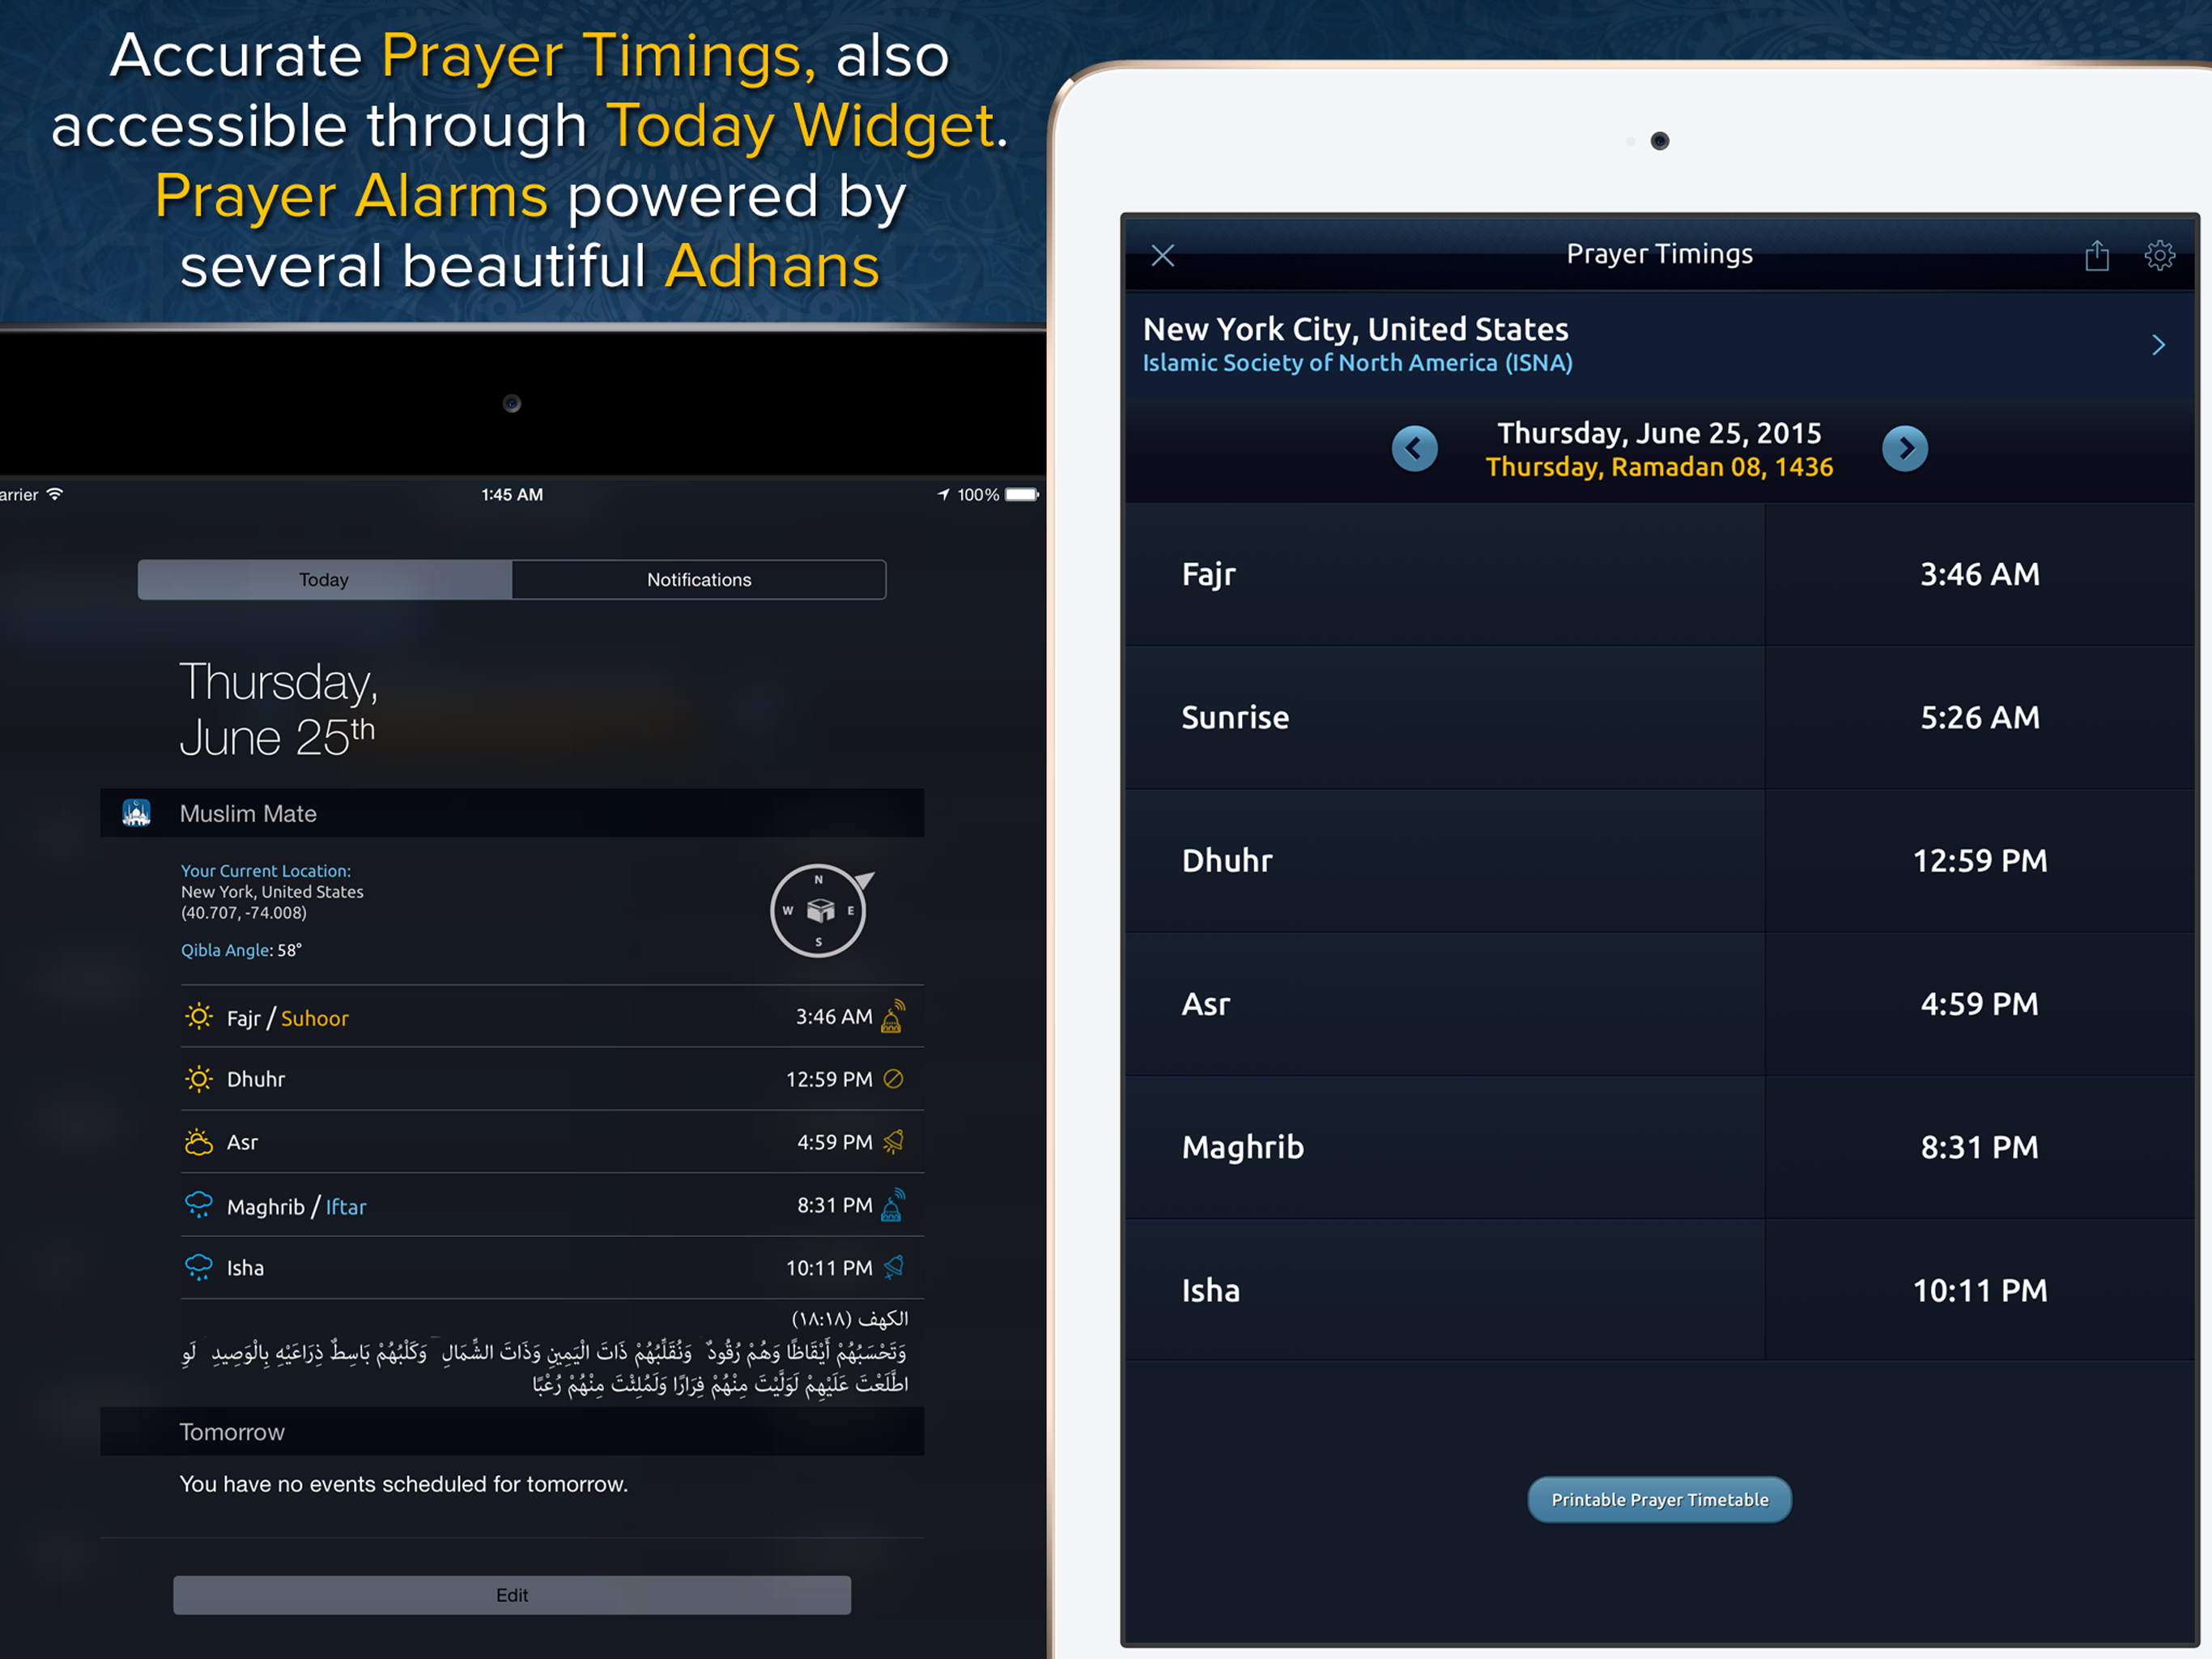The width and height of the screenshot is (2212, 1659).
Task: Select the Dhuhr row in Prayer Timings
Action: (x=1659, y=860)
